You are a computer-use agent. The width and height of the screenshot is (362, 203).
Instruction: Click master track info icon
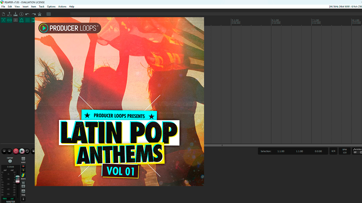(23, 199)
